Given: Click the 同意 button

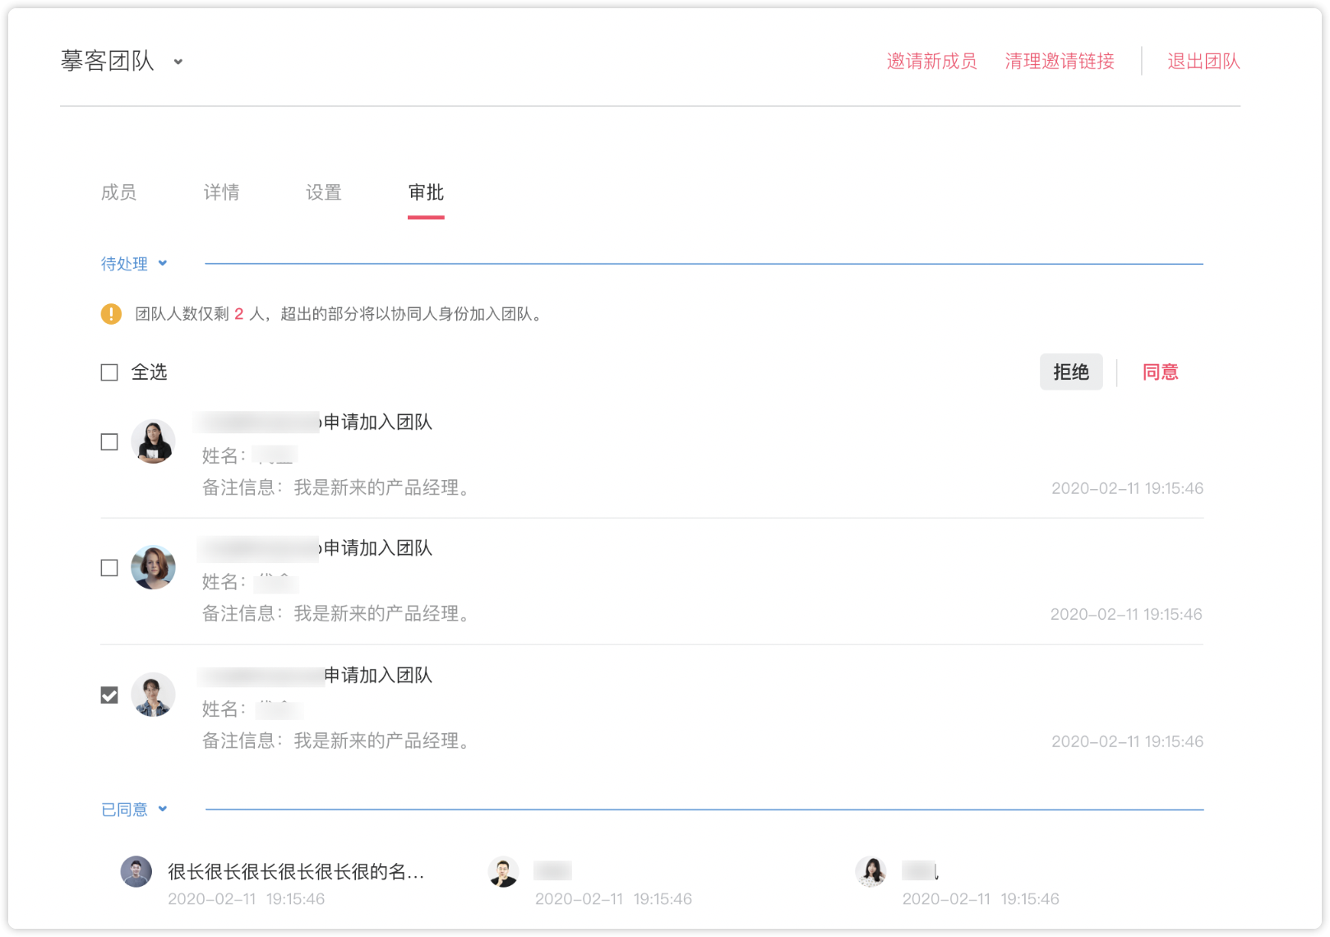Looking at the screenshot, I should point(1160,372).
